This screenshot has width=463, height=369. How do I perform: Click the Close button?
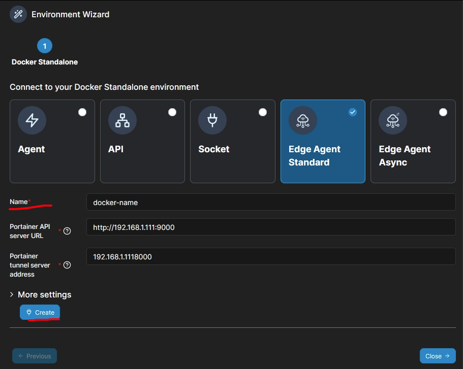pos(438,356)
